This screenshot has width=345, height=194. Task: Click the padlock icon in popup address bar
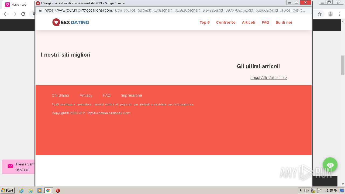(x=40, y=10)
